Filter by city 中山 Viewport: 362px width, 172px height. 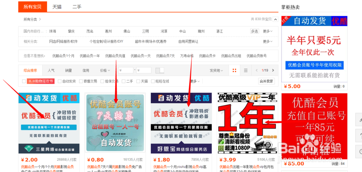[182, 31]
